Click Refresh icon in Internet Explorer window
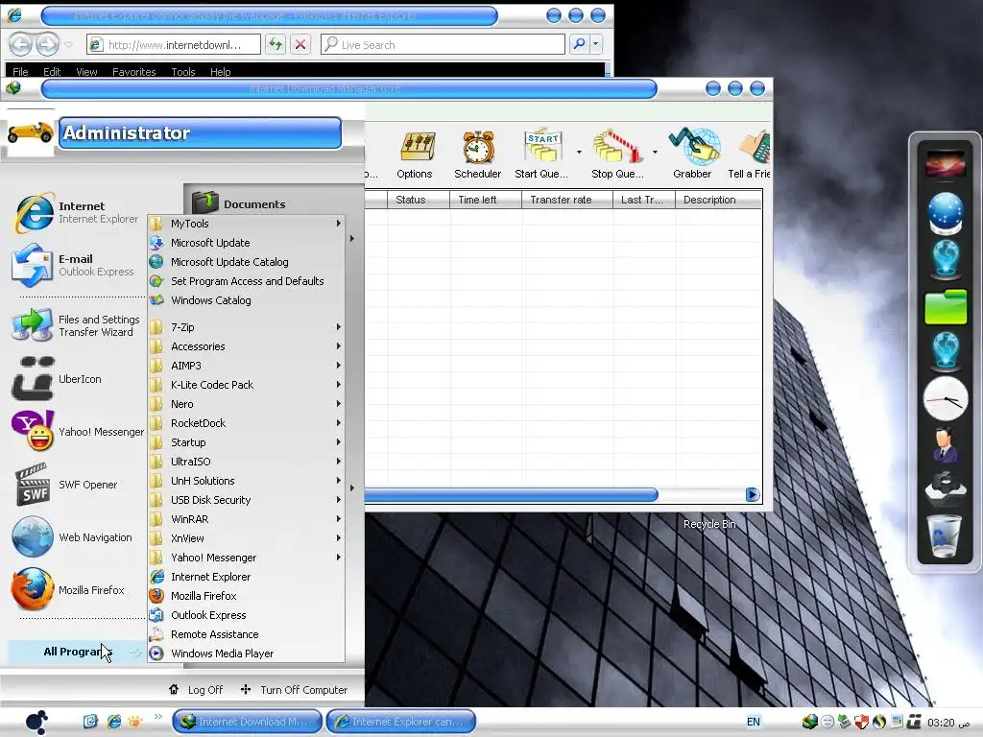 276,44
